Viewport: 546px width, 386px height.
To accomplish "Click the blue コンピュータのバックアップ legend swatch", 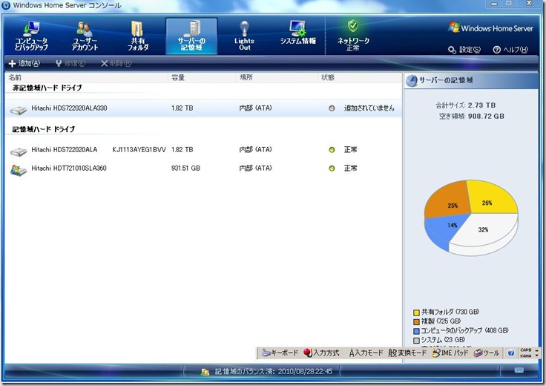I will [x=416, y=331].
